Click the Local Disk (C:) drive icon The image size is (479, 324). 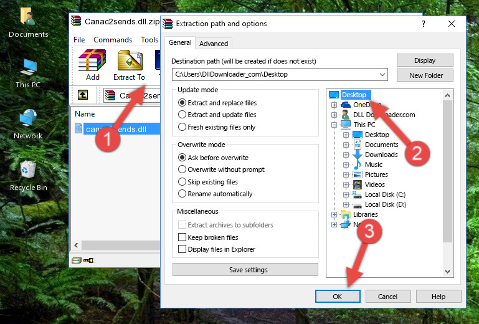coord(357,194)
